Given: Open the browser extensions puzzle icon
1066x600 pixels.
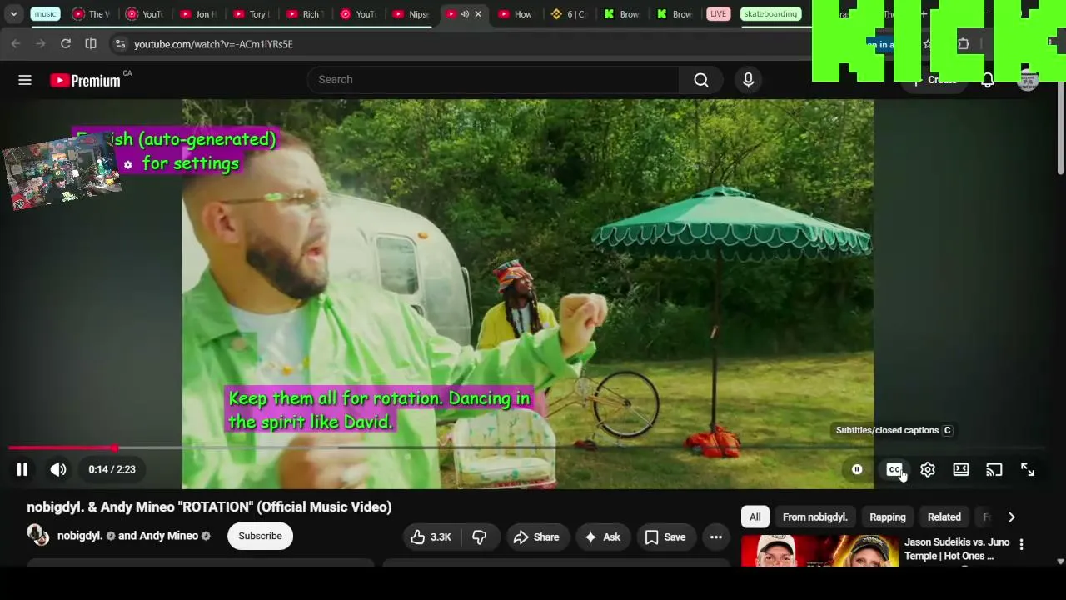Looking at the screenshot, I should point(964,44).
